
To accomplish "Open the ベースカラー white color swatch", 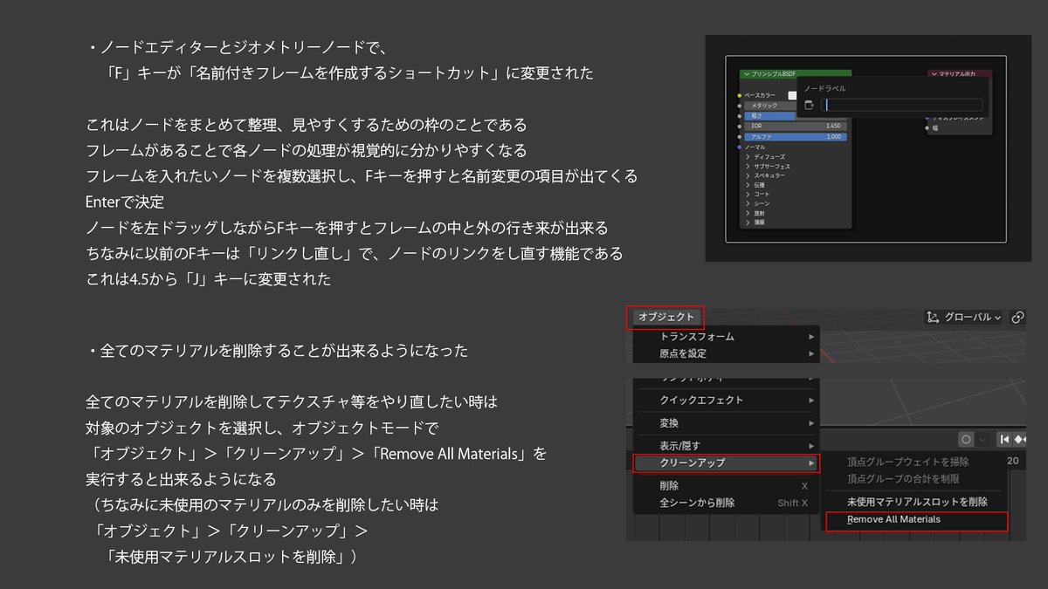I will point(792,96).
